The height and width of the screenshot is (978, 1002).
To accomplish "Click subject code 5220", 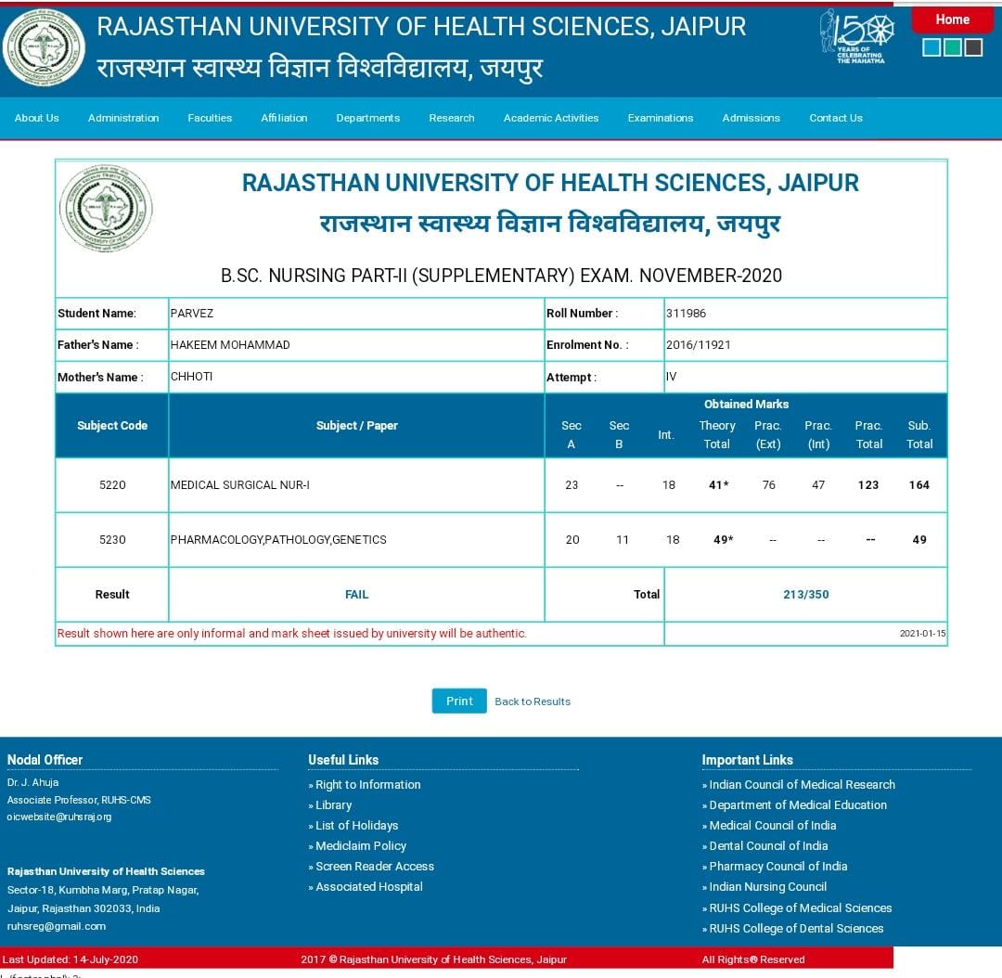I will (x=112, y=484).
